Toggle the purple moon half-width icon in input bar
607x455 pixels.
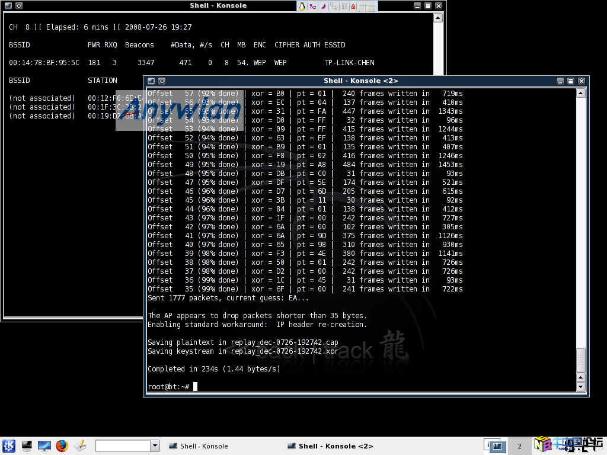tap(323, 6)
